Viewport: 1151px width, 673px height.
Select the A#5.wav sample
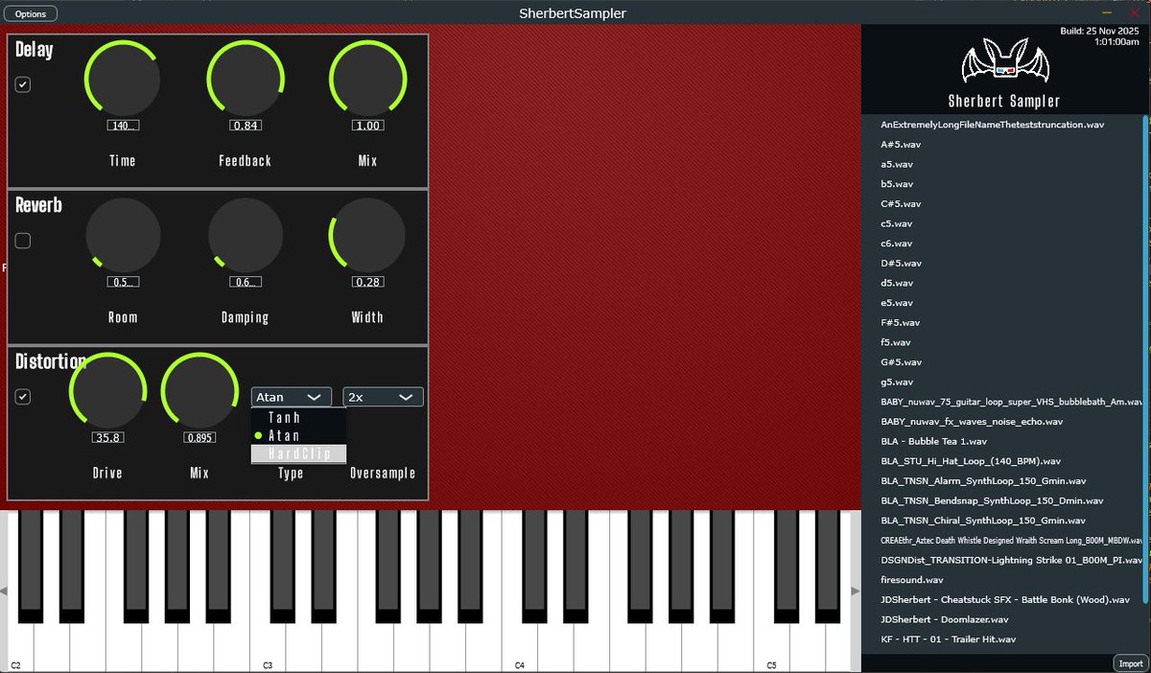[x=1002, y=145]
